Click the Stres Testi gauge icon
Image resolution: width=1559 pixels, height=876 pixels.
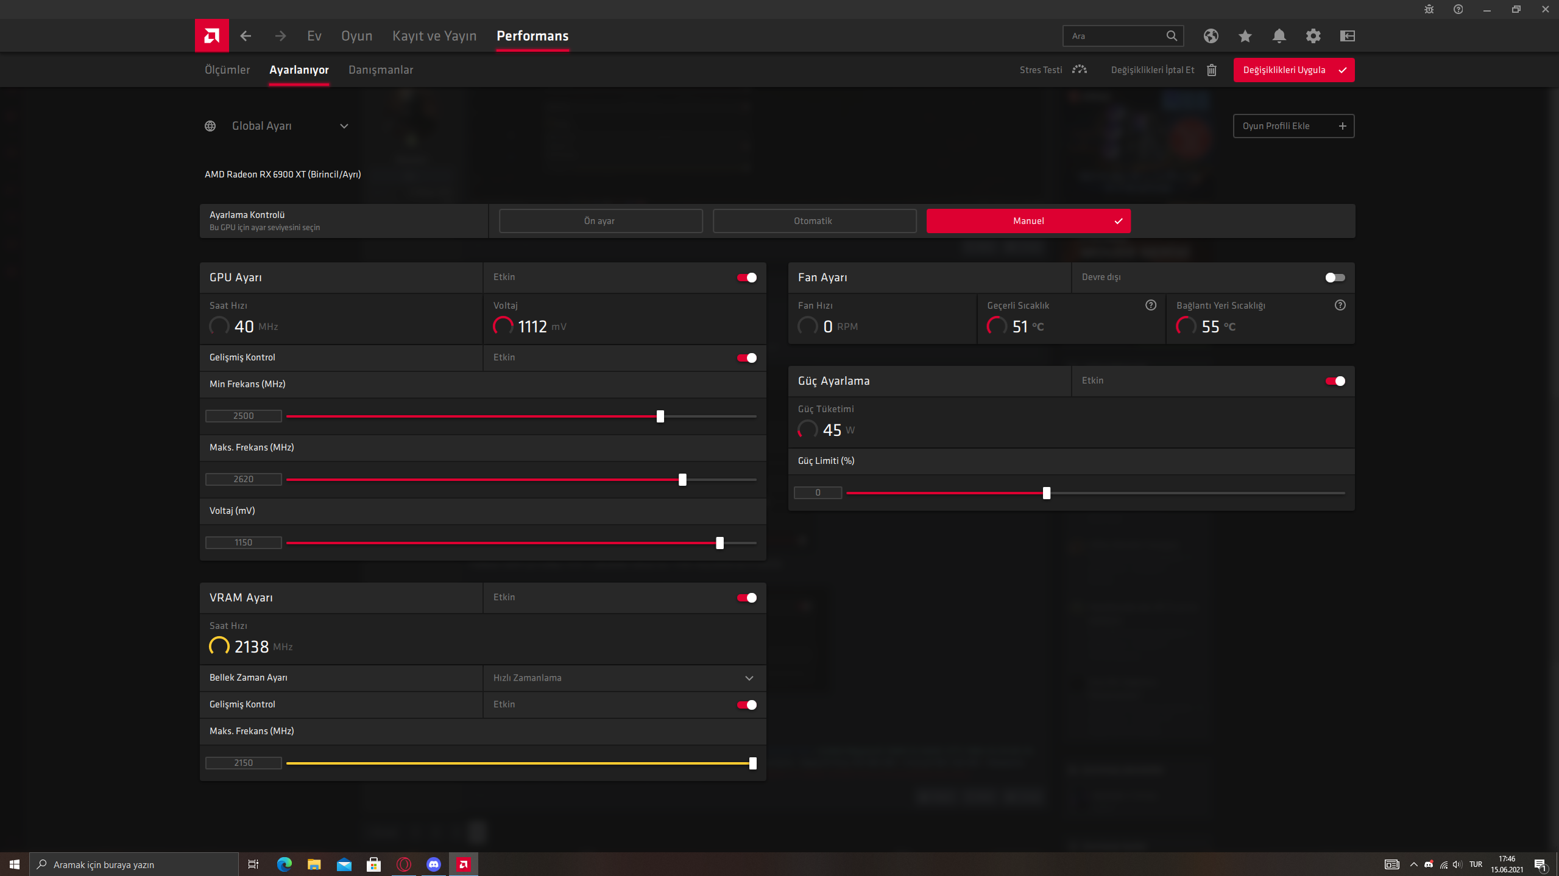[x=1079, y=70]
